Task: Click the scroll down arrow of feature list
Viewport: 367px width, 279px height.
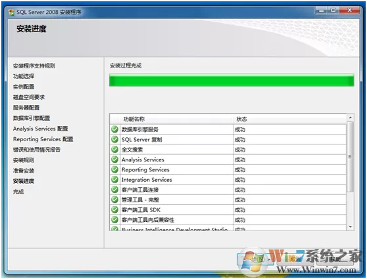Action: click(350, 226)
